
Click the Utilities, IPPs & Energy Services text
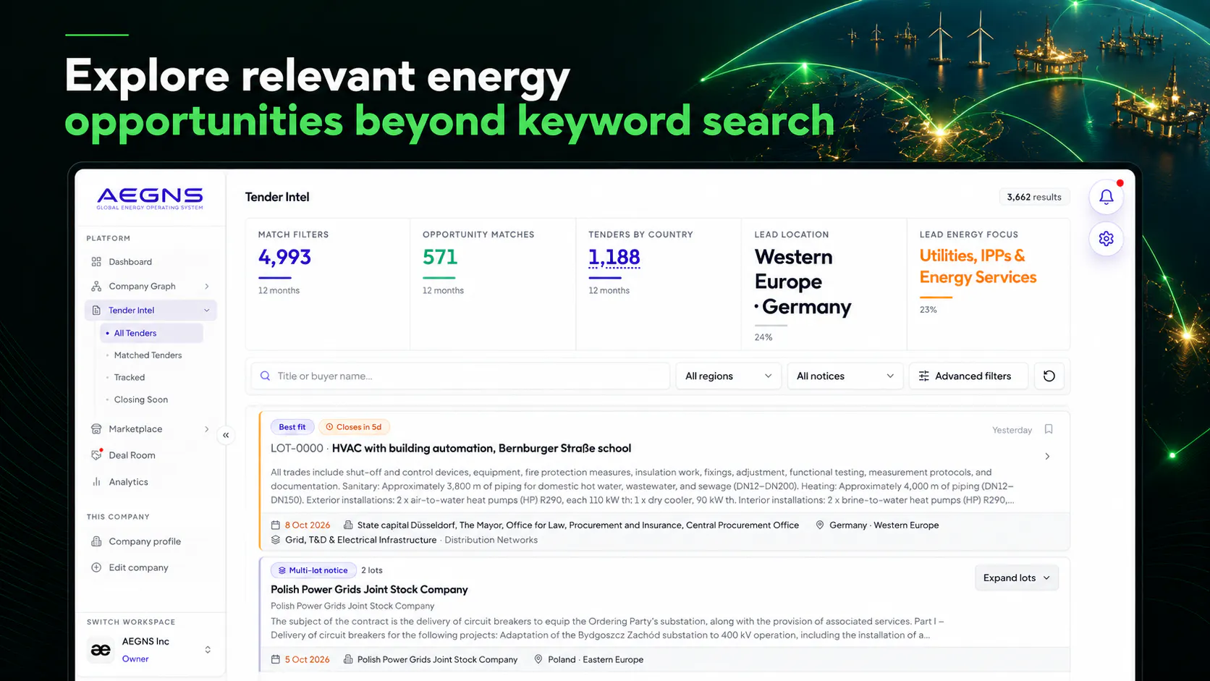978,266
